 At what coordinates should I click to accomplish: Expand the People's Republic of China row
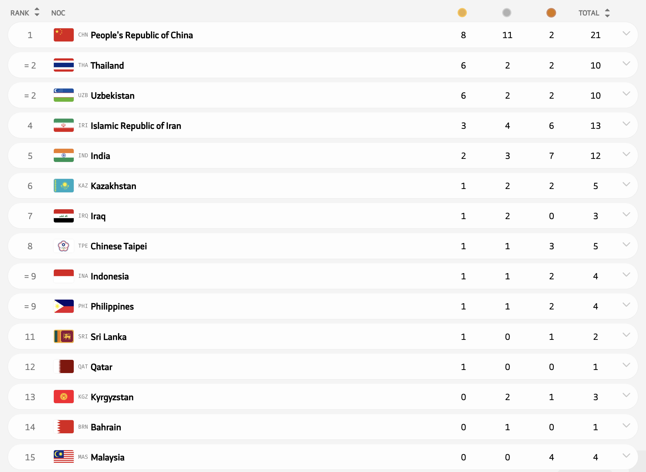(626, 33)
